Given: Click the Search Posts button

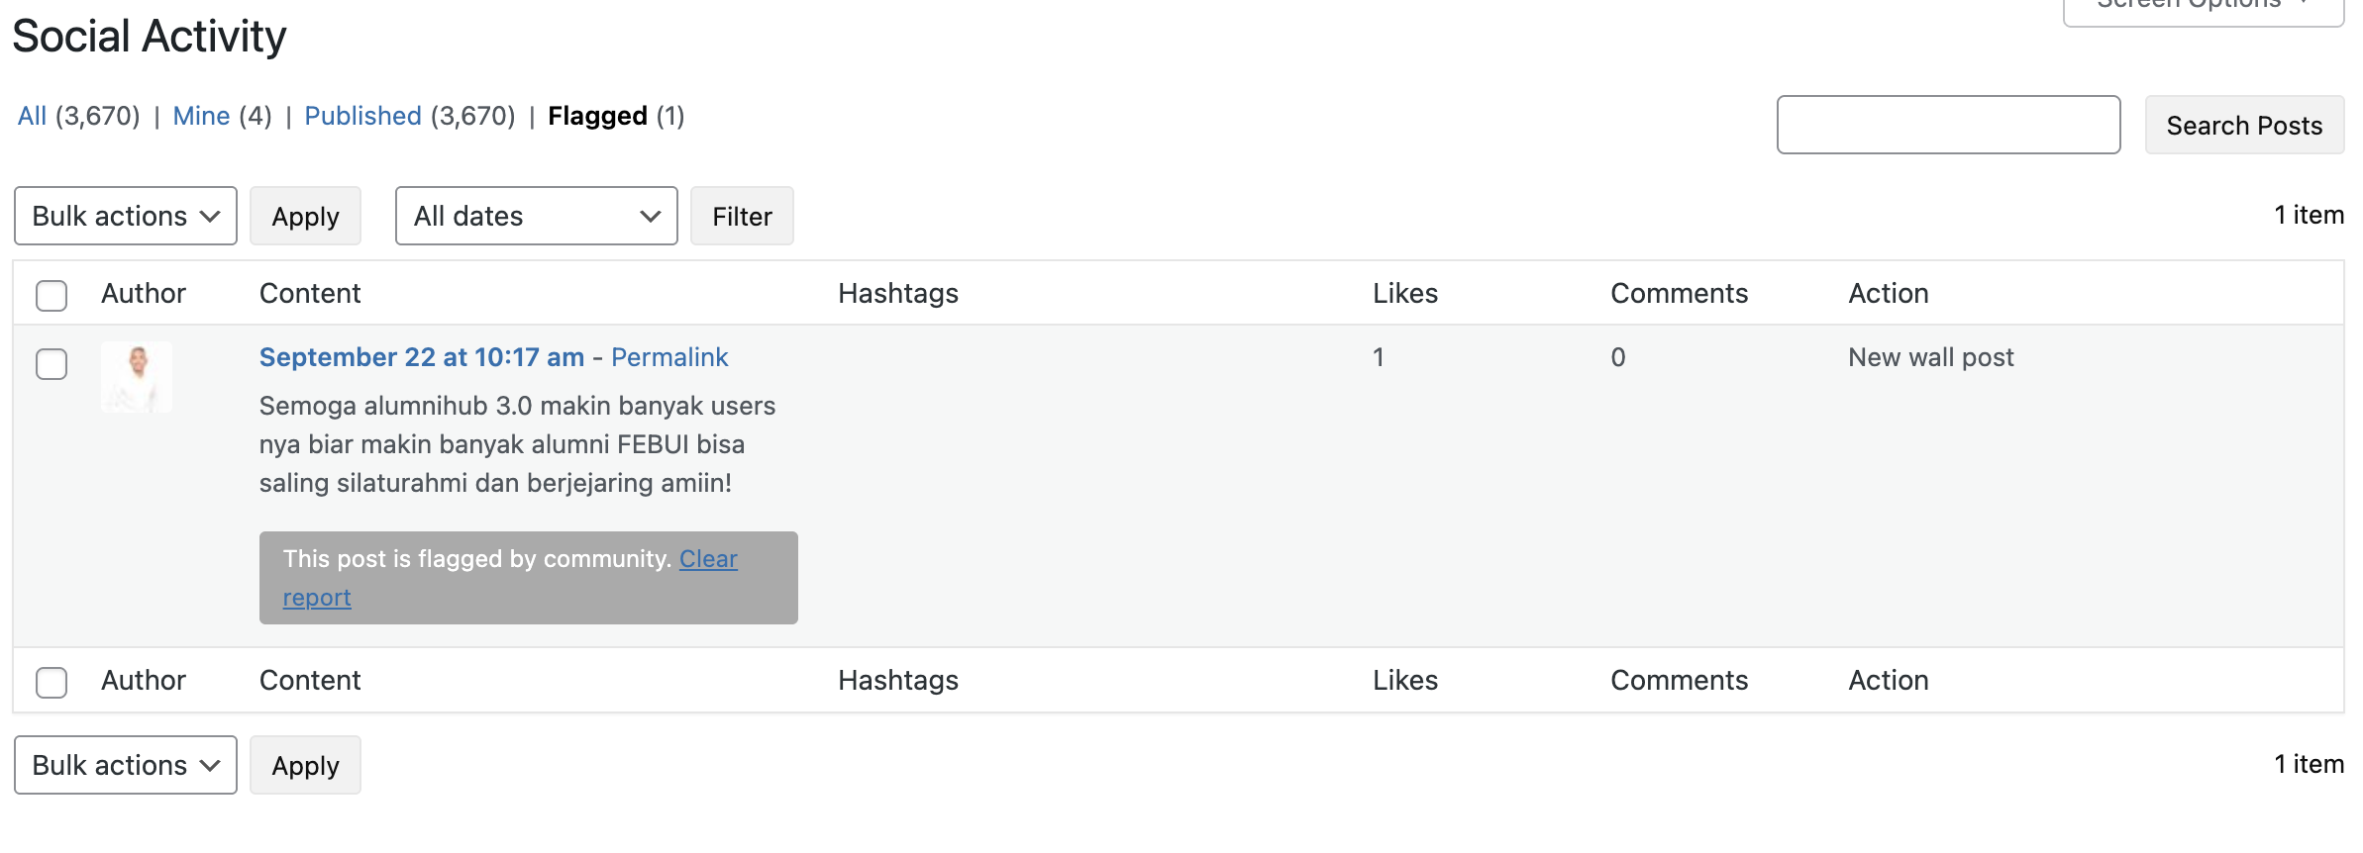Looking at the screenshot, I should [x=2244, y=126].
